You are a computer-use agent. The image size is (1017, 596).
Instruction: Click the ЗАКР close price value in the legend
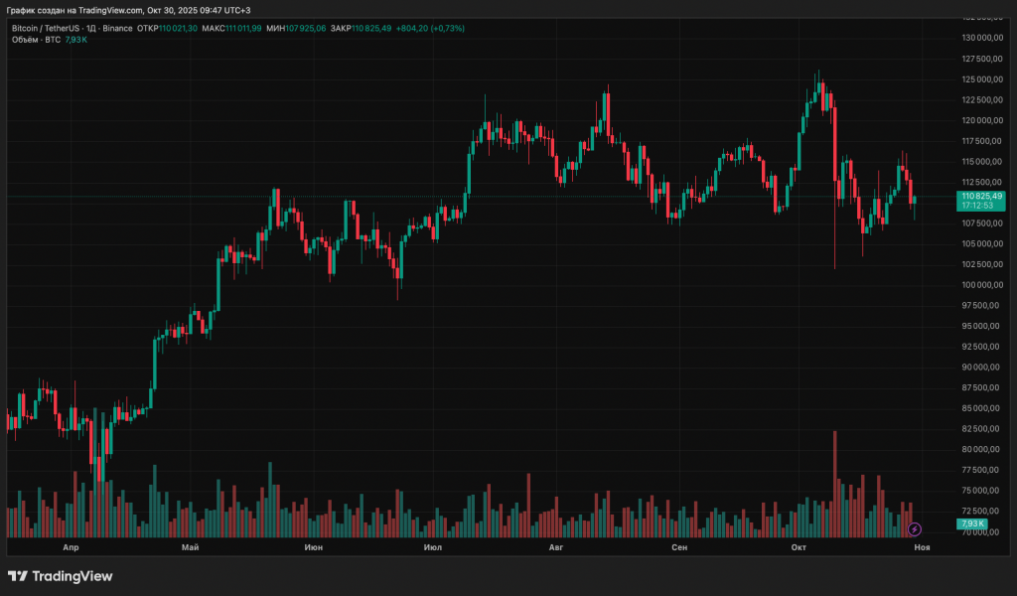371,28
